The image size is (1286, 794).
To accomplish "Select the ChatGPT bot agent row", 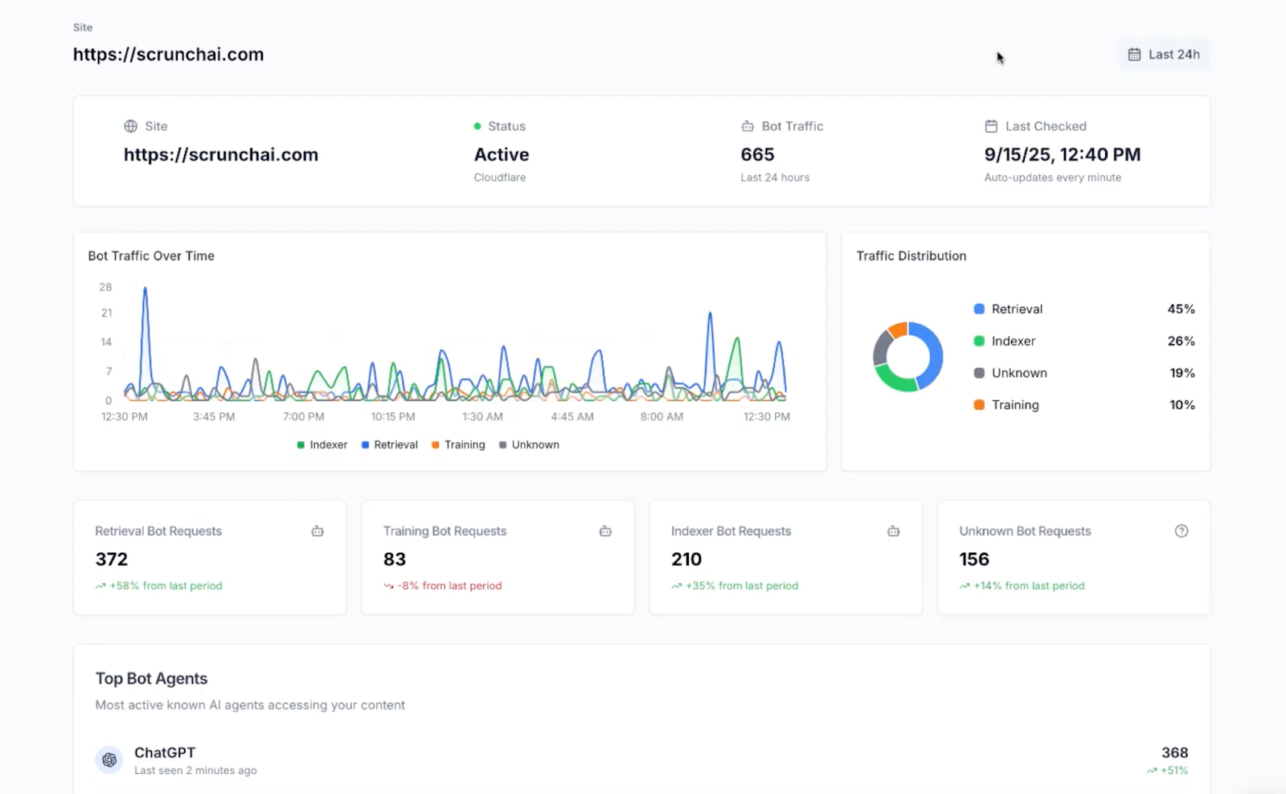I will click(641, 760).
